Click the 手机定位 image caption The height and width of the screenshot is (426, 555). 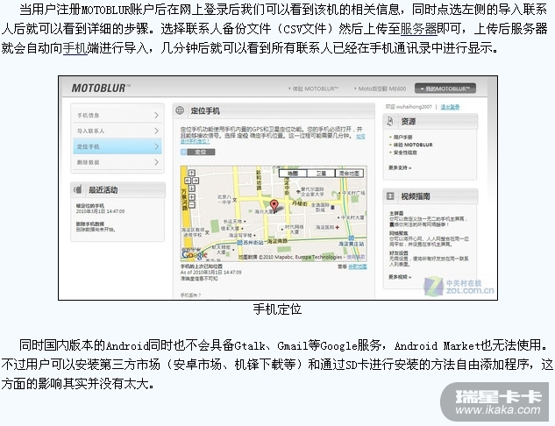277,309
